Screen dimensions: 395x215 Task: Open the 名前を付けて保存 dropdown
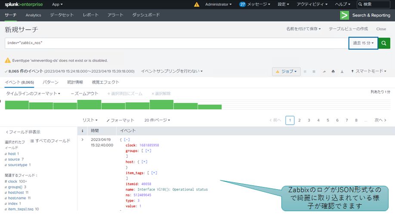[303, 29]
